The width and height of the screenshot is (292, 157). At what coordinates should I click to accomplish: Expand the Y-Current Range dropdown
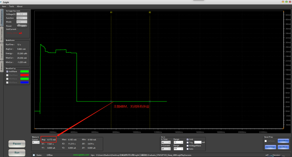click(178, 149)
